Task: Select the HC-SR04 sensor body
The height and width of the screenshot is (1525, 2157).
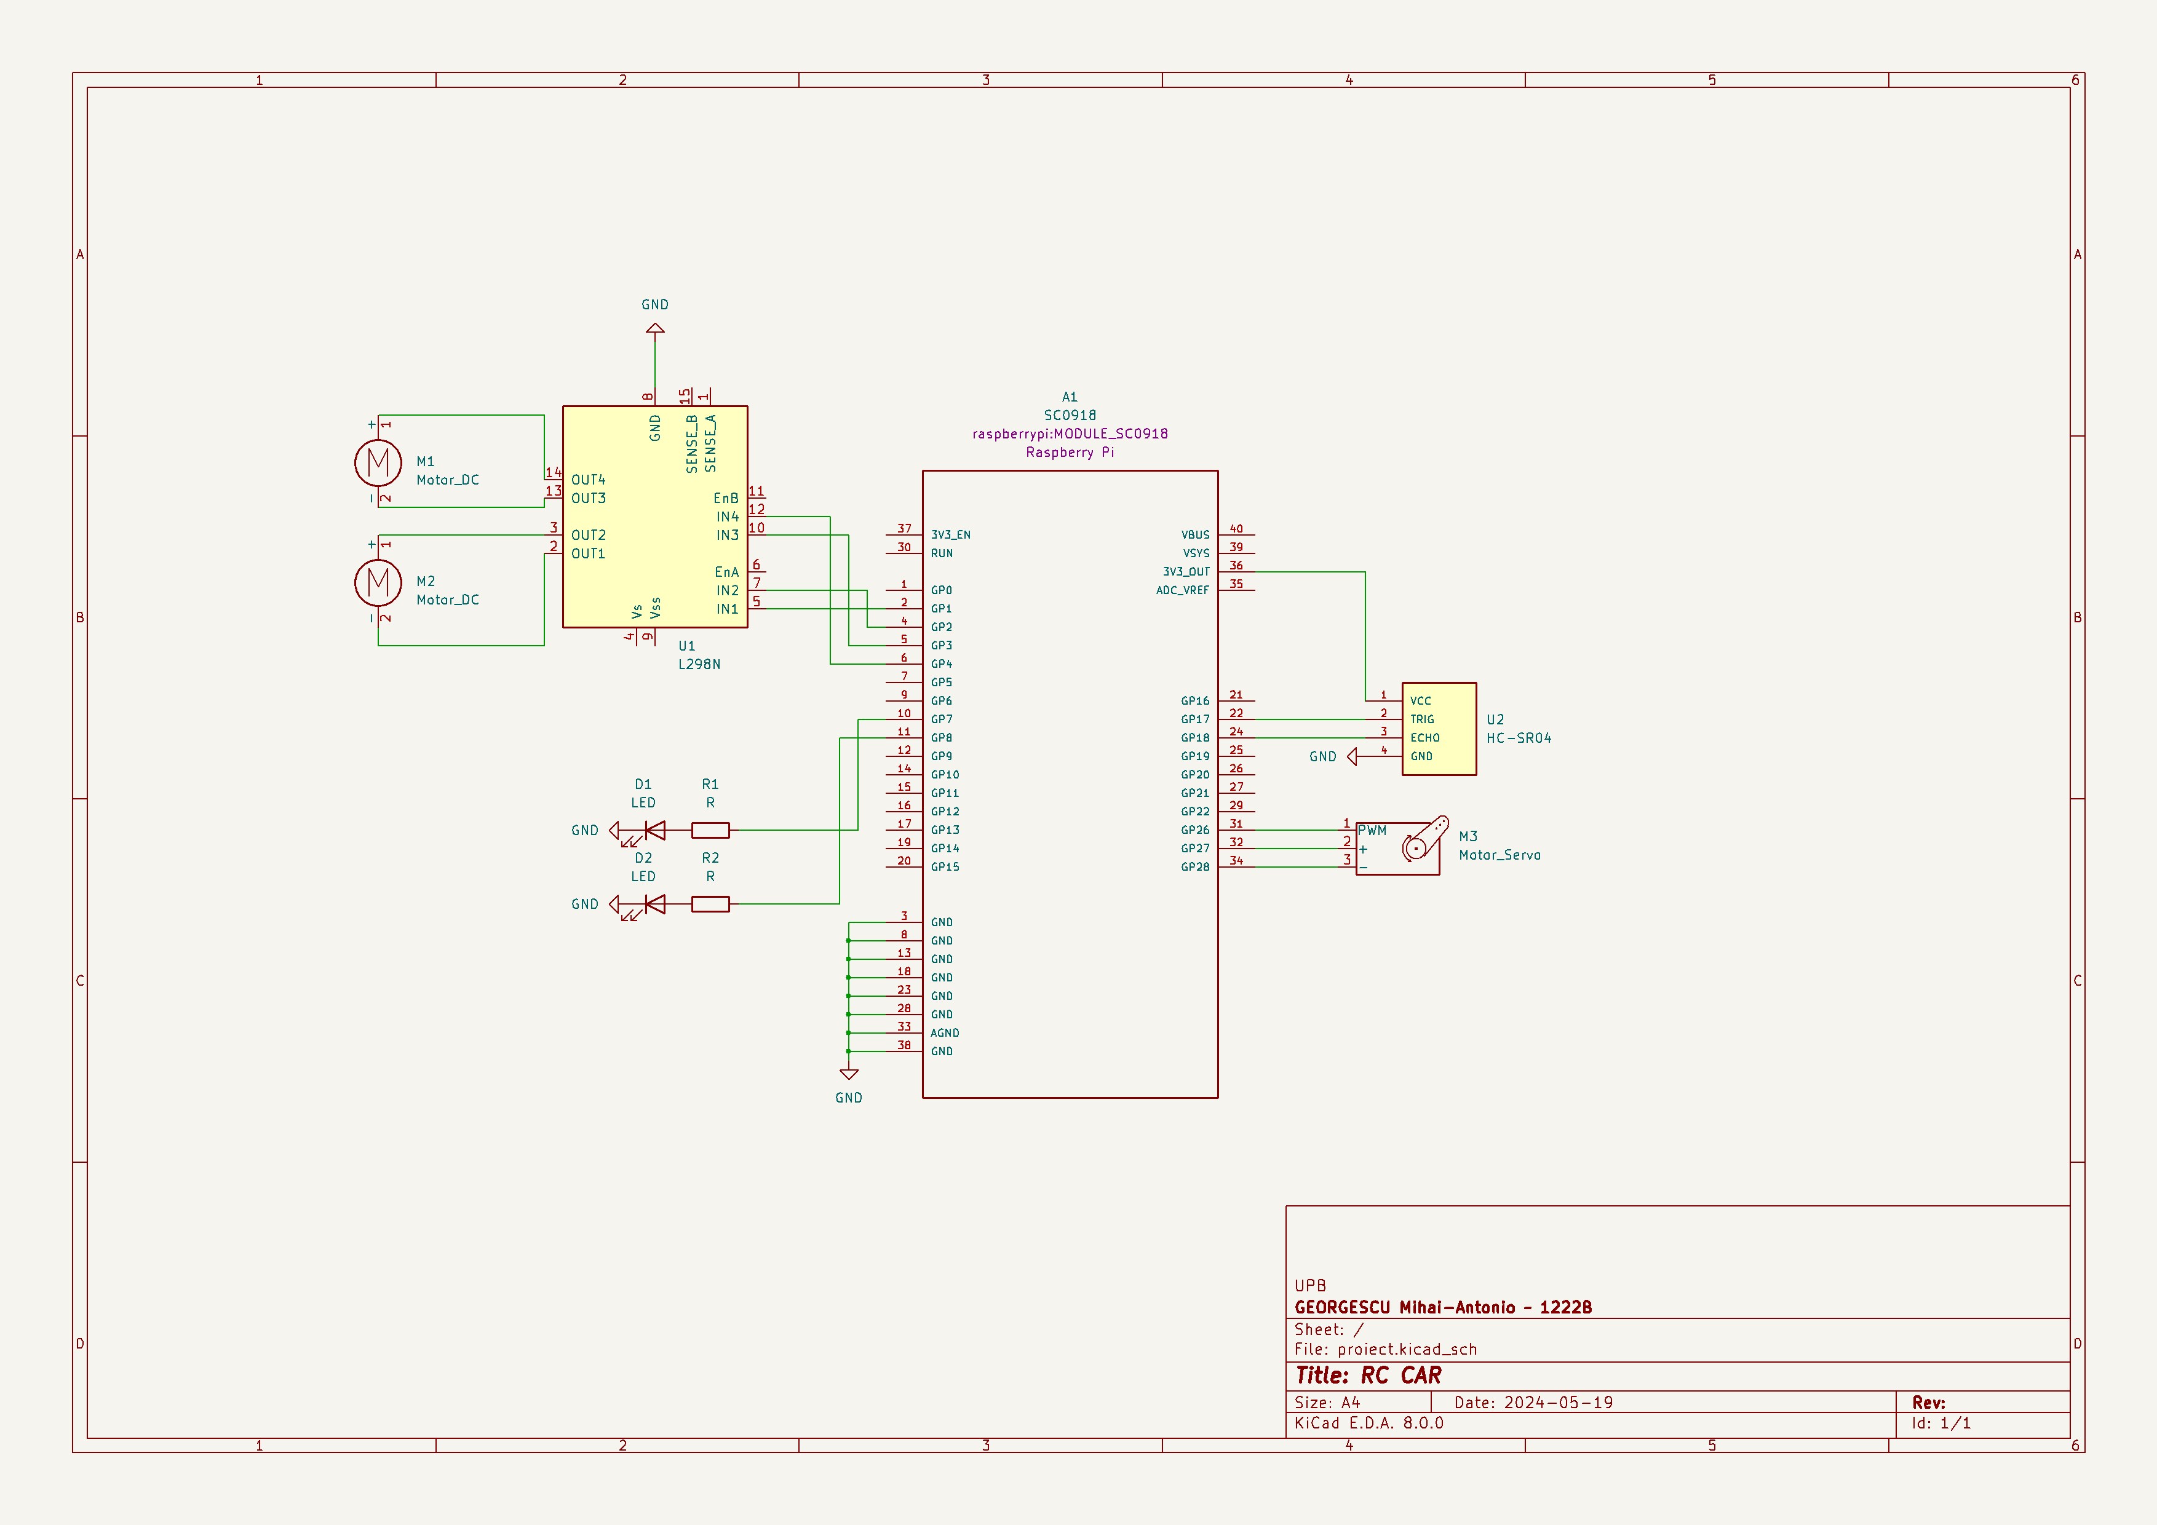Action: (1439, 729)
